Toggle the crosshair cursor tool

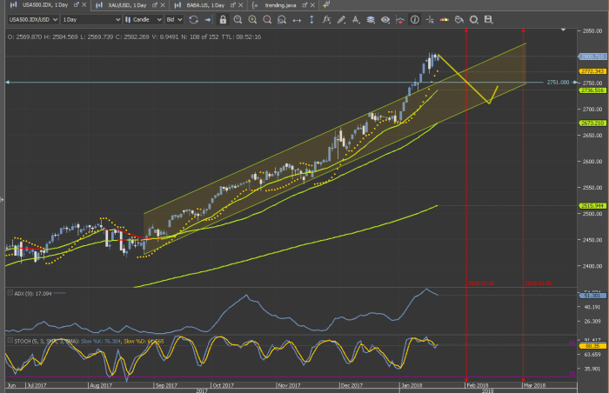click(x=430, y=19)
